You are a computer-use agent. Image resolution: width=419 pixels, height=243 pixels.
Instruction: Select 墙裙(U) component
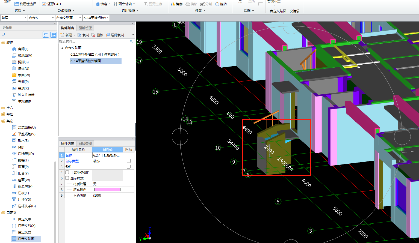pyautogui.click(x=20, y=69)
